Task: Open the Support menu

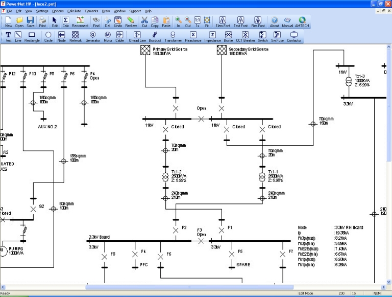Action: point(135,11)
